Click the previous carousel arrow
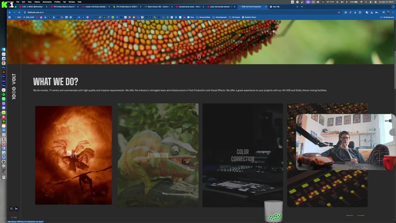Screen dimensions: 396x223 (350, 215)
